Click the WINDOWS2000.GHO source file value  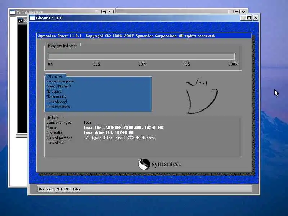pyautogui.click(x=123, y=127)
